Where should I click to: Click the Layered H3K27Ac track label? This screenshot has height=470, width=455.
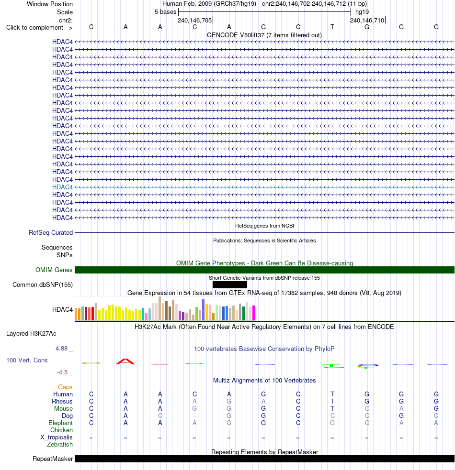click(x=31, y=334)
